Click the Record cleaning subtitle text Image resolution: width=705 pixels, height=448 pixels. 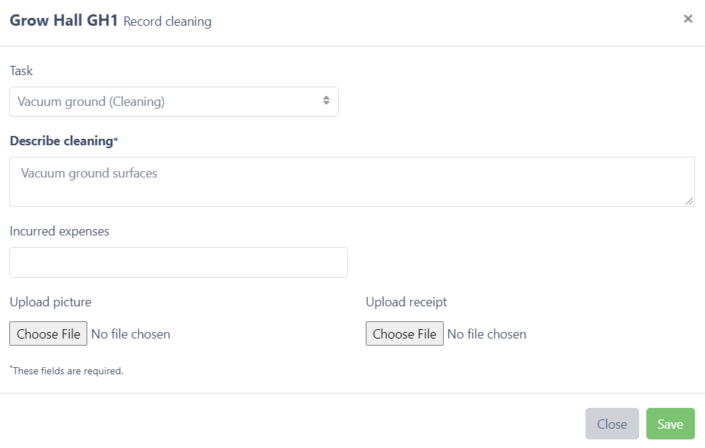pos(167,21)
